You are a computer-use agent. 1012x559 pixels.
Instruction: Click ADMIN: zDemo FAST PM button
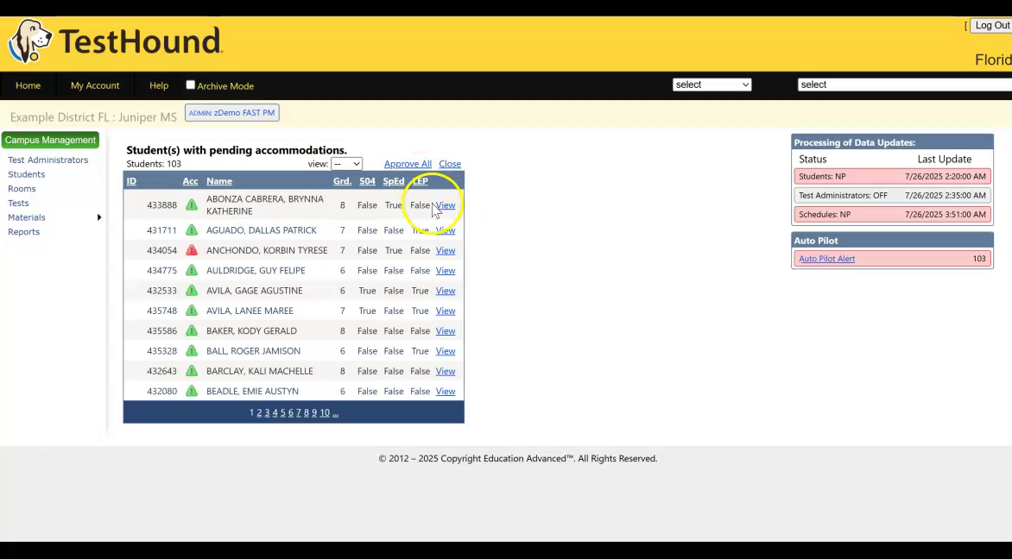click(x=231, y=113)
